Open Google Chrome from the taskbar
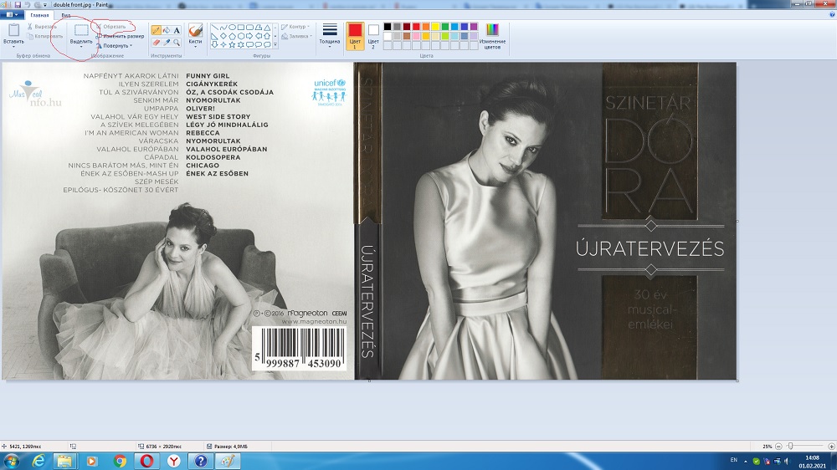 (120, 461)
